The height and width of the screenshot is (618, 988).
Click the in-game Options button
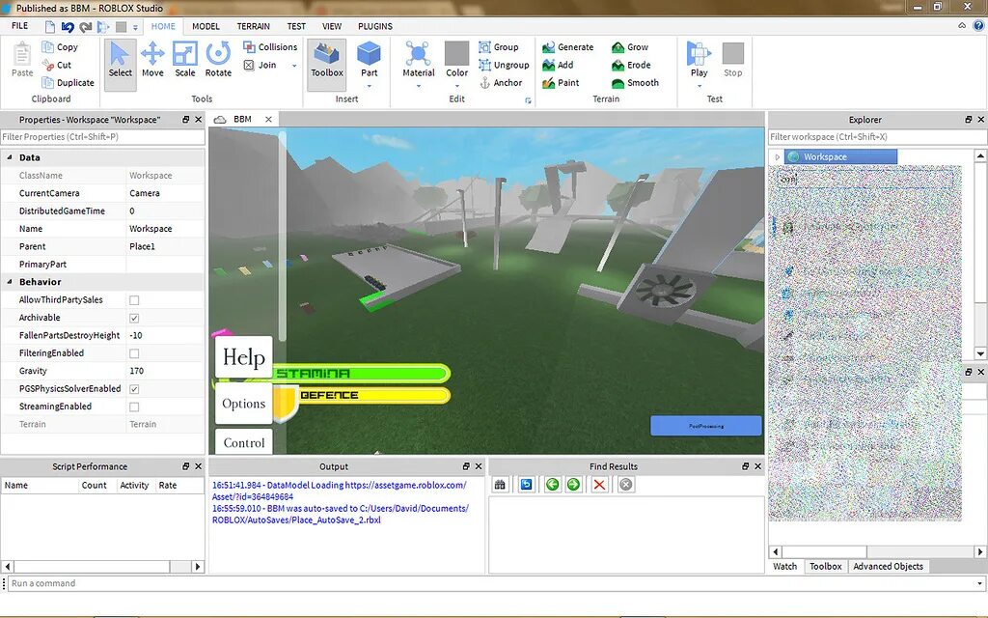click(x=244, y=404)
